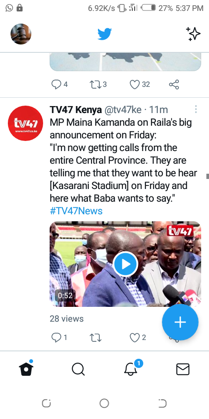Open the Notifications bell tab
Viewport: 209px width, 419px height.
(x=131, y=368)
